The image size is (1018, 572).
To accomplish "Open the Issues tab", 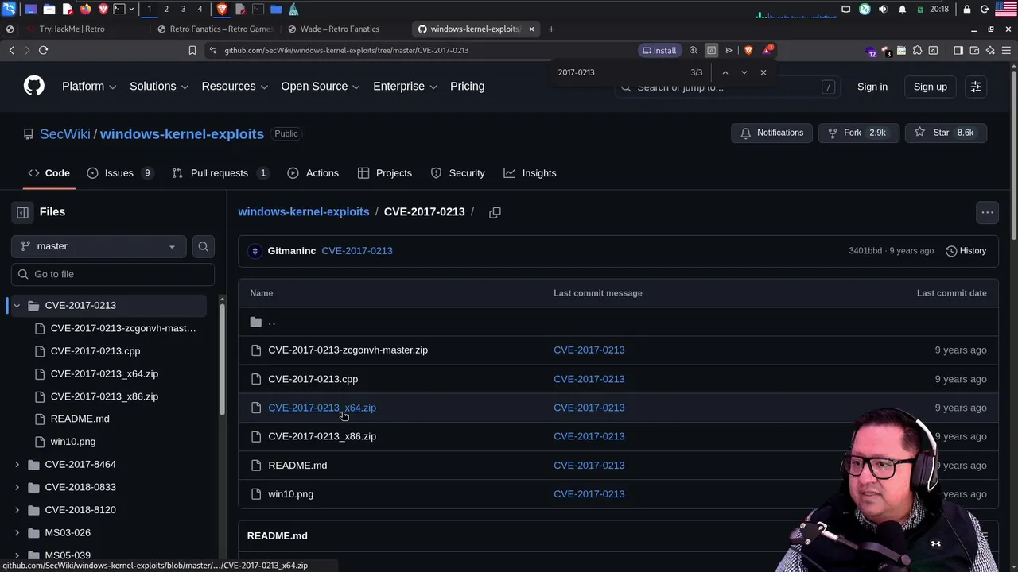I will tap(119, 172).
